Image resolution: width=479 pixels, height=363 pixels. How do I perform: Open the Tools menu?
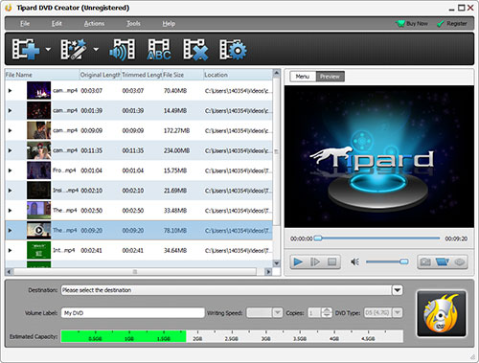133,24
